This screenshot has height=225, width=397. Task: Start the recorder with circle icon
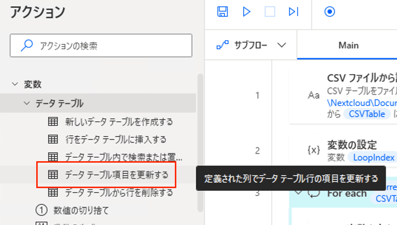pyautogui.click(x=329, y=12)
